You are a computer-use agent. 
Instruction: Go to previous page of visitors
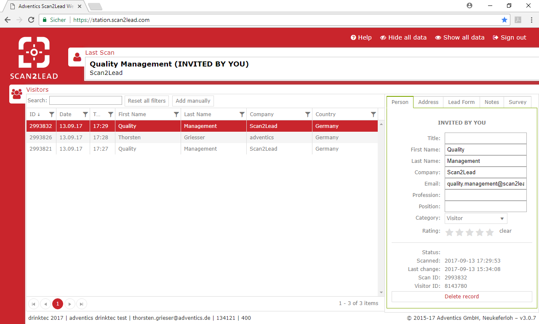[46, 304]
